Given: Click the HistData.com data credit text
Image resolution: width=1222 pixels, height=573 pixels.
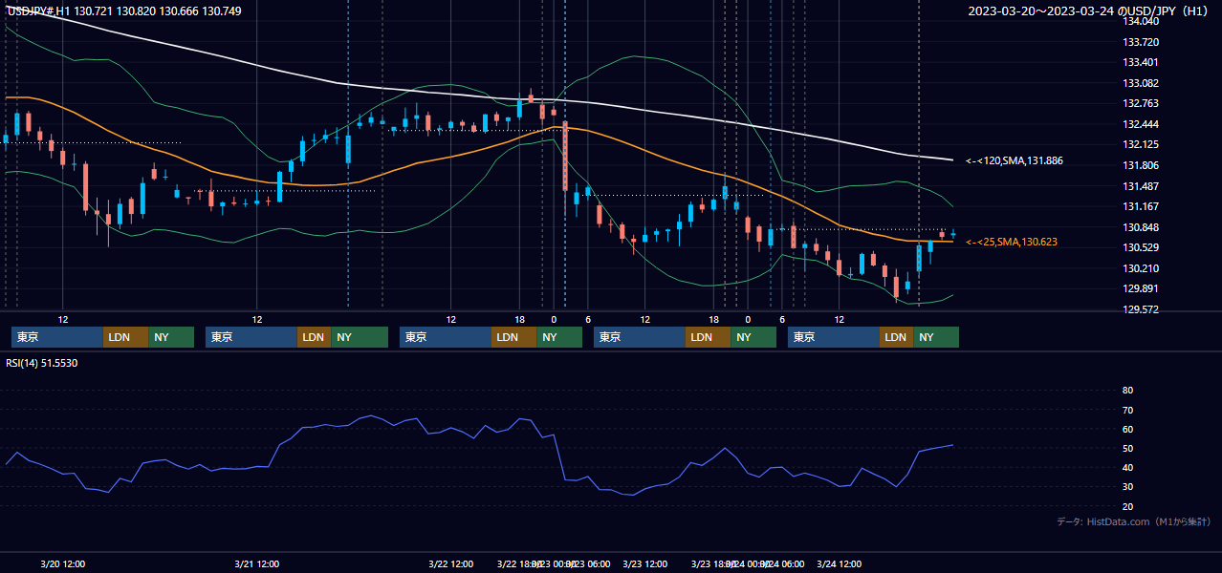Looking at the screenshot, I should [1134, 521].
